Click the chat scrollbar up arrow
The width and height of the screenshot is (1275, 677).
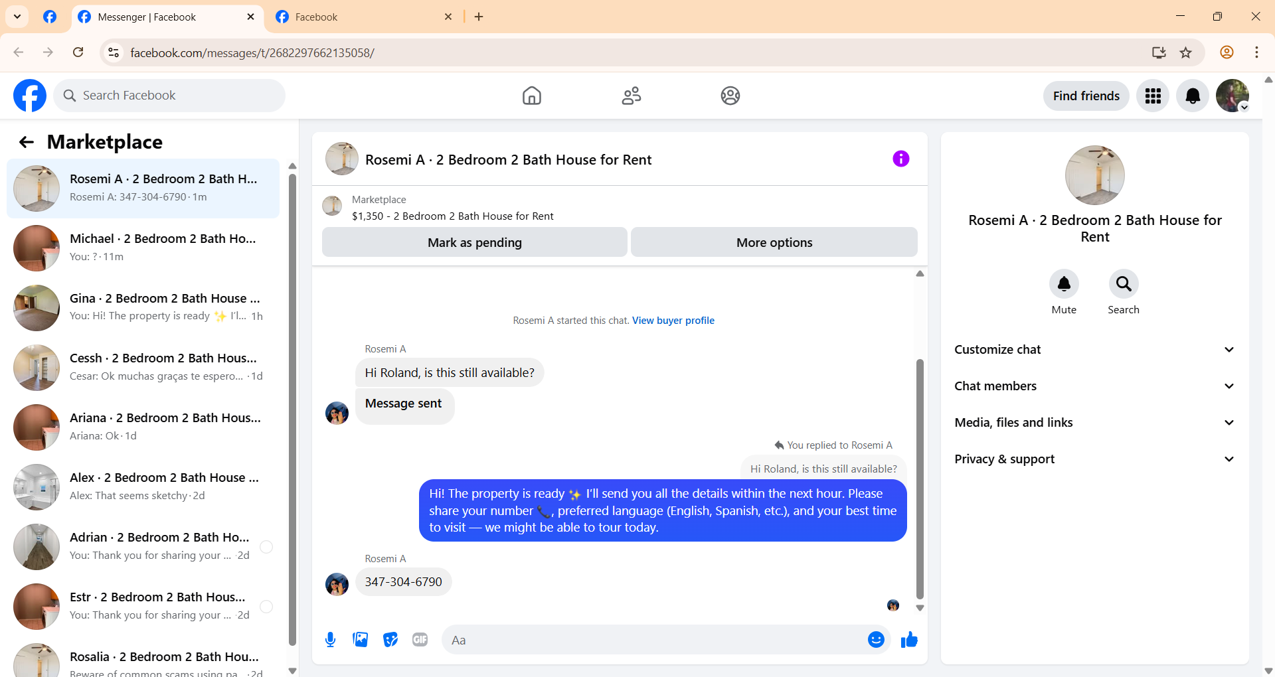(920, 273)
